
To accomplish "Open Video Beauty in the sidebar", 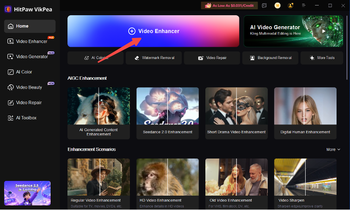I will tap(30, 87).
